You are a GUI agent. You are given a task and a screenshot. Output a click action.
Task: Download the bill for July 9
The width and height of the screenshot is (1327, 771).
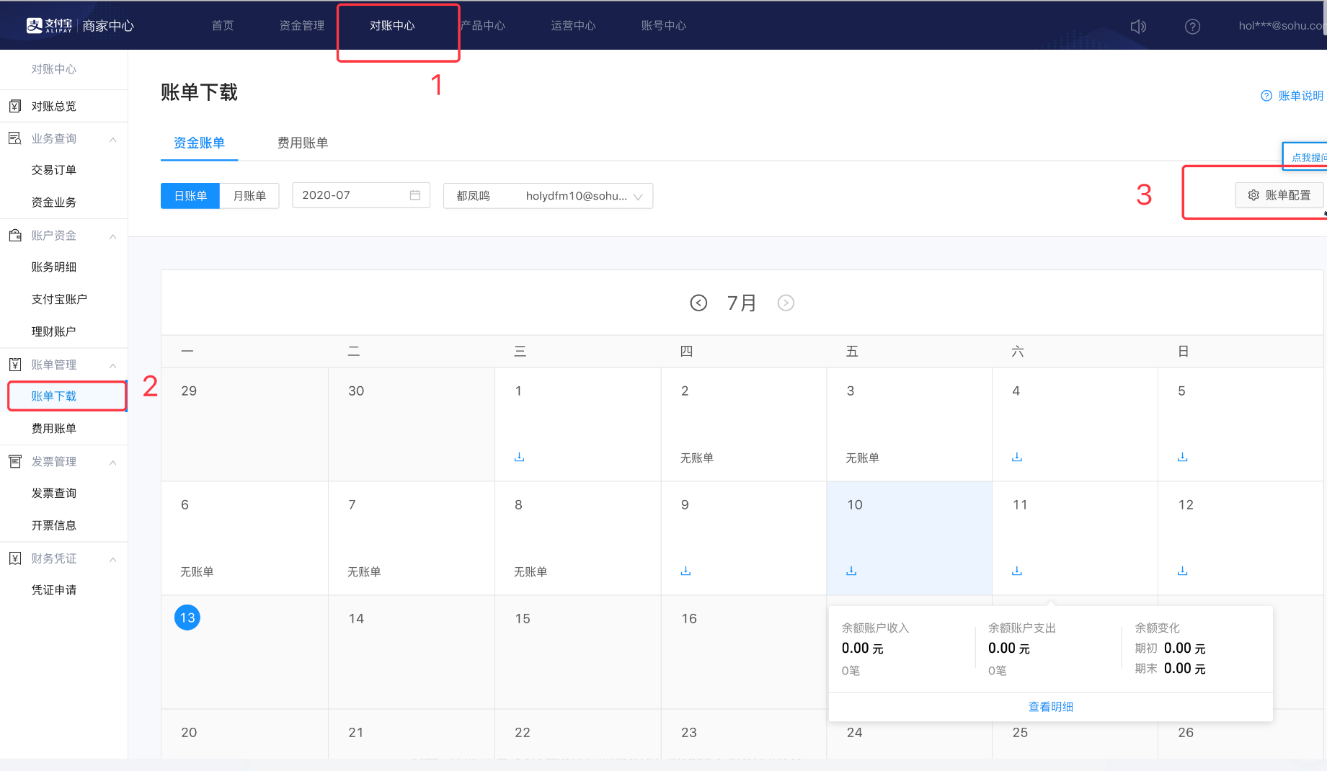685,571
